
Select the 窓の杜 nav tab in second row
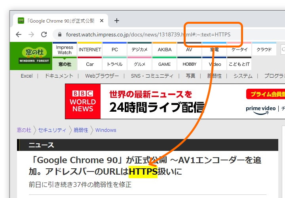[65, 64]
